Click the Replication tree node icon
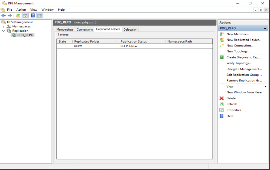 click(x=8, y=31)
